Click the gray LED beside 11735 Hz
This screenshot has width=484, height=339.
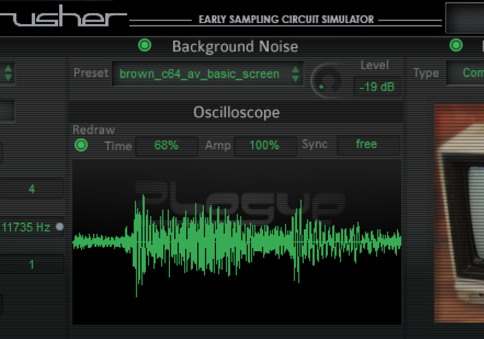(60, 228)
